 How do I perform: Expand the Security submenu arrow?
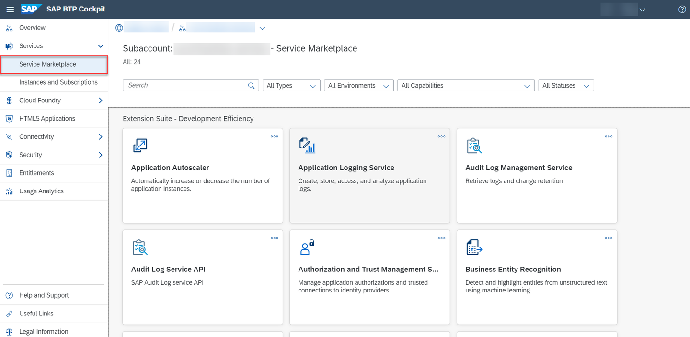click(x=101, y=155)
